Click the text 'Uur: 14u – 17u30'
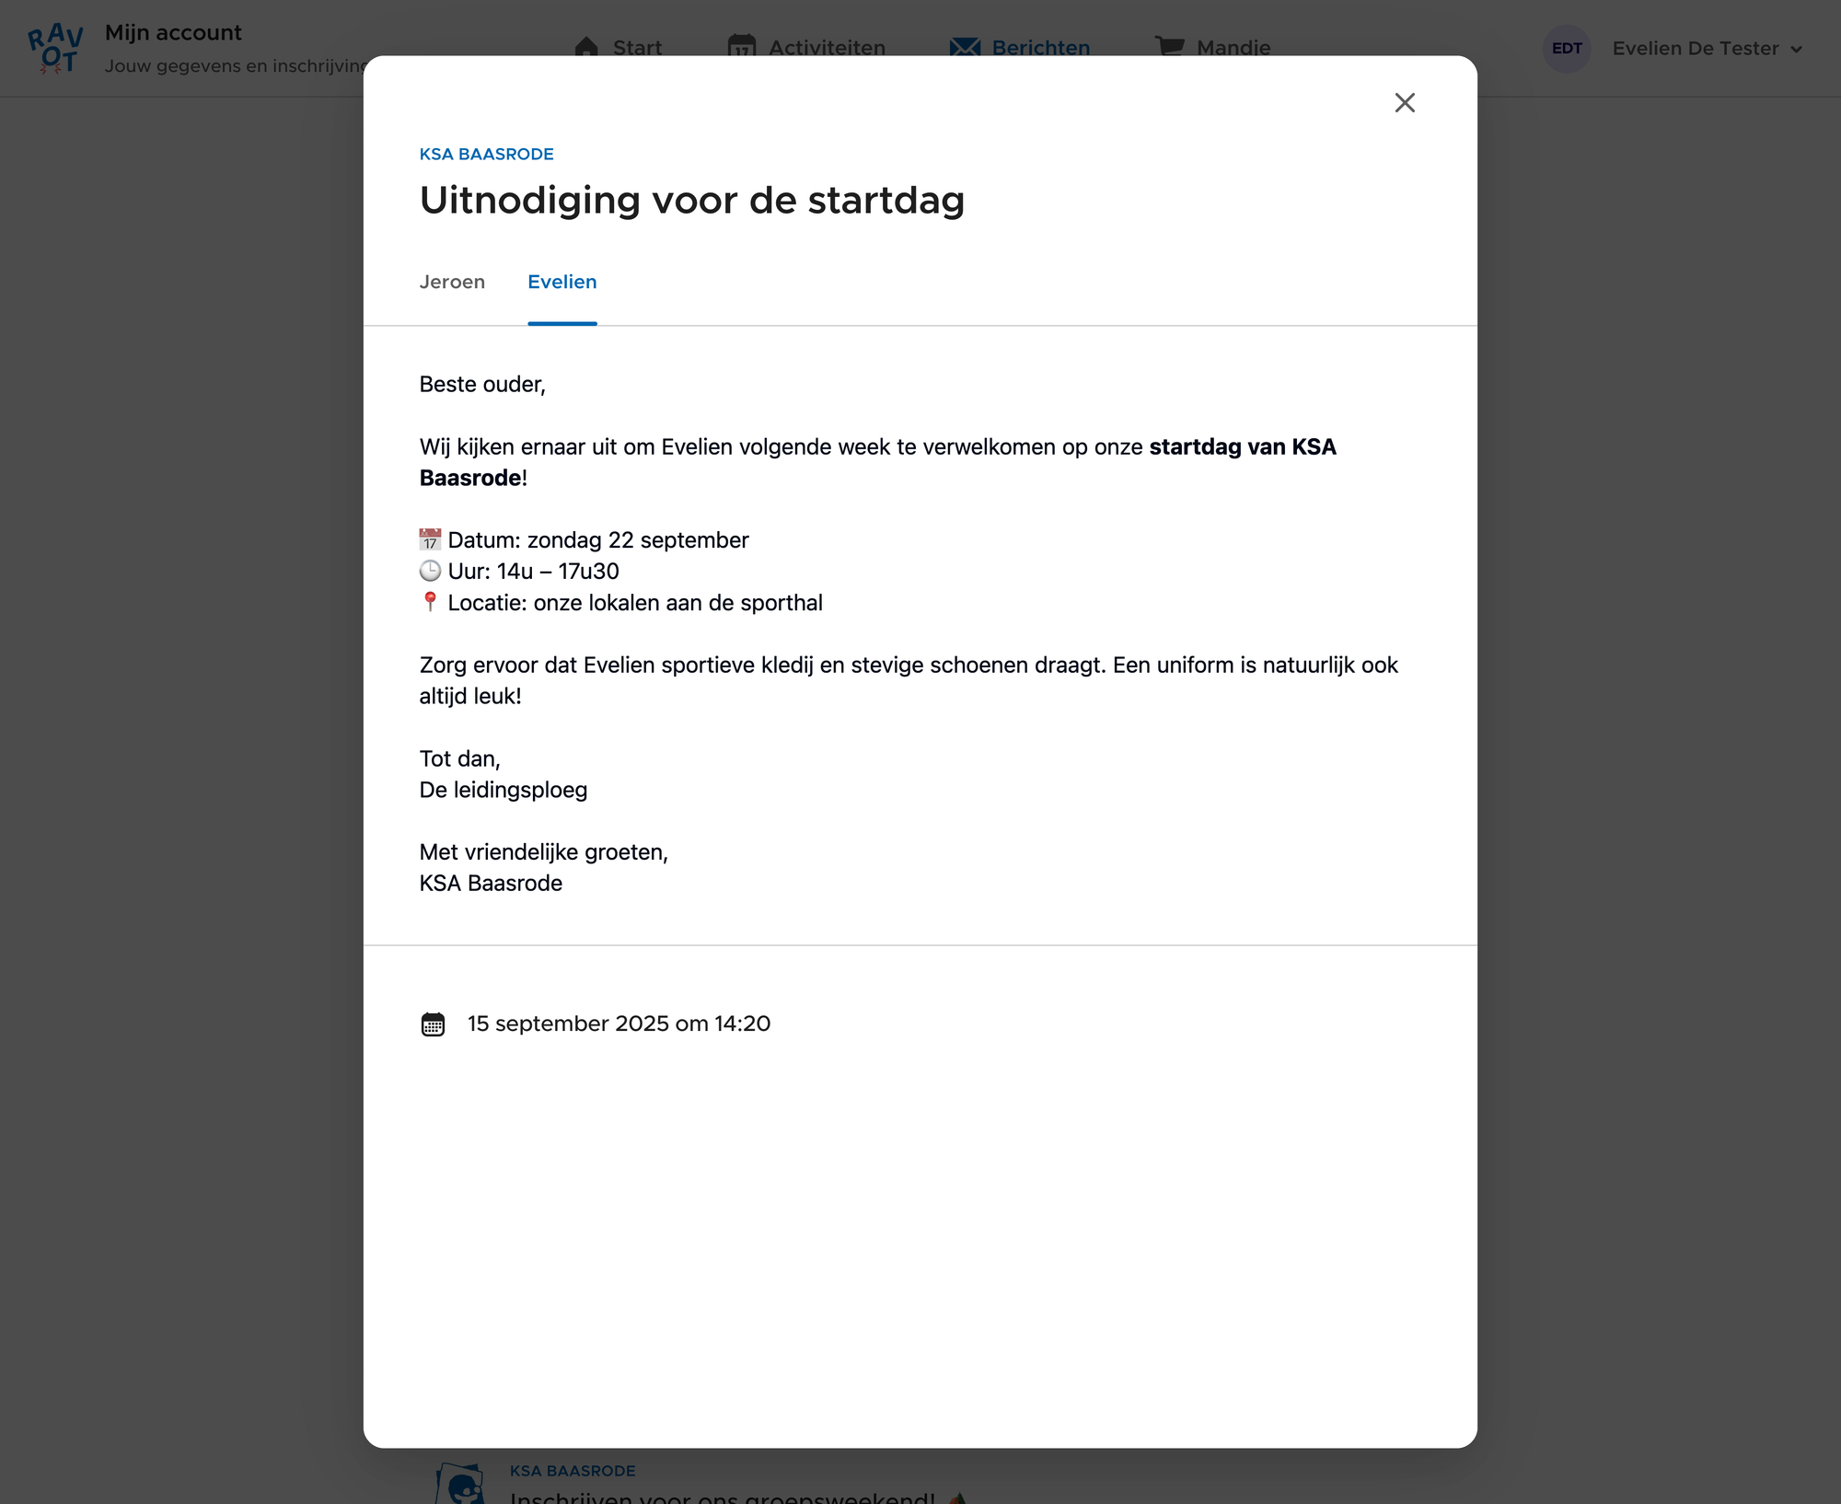The height and width of the screenshot is (1504, 1841). pos(533,572)
